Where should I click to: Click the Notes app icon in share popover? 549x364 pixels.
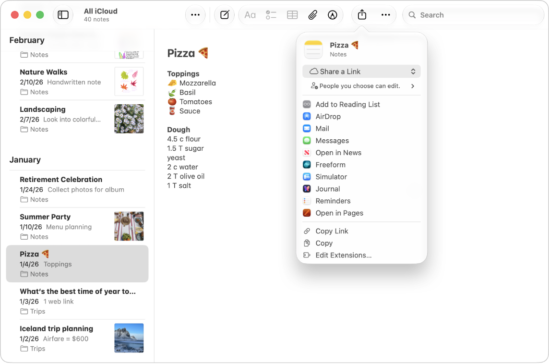click(313, 50)
